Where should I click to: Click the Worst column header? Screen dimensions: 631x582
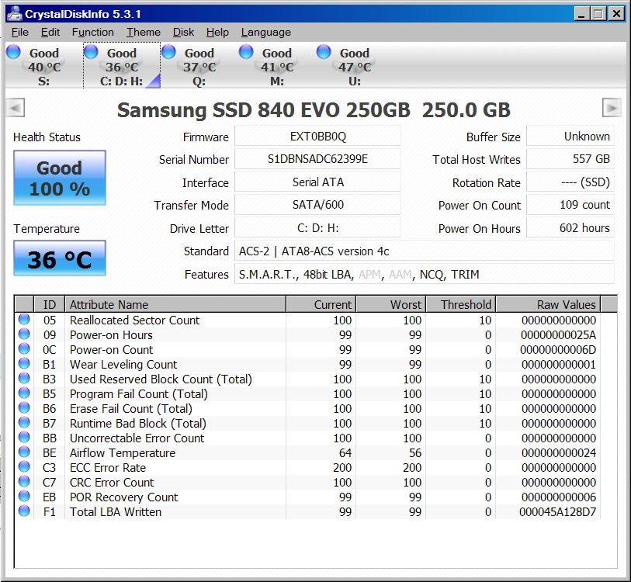391,304
